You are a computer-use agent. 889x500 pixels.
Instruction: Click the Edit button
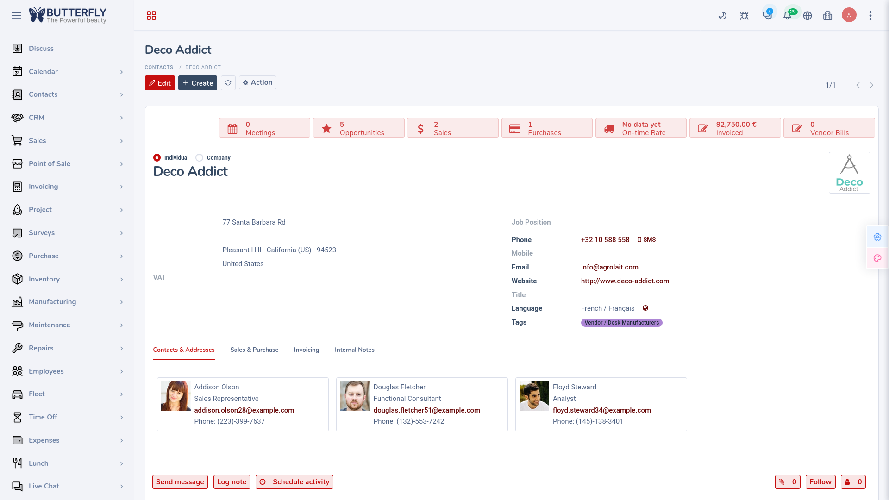(160, 83)
